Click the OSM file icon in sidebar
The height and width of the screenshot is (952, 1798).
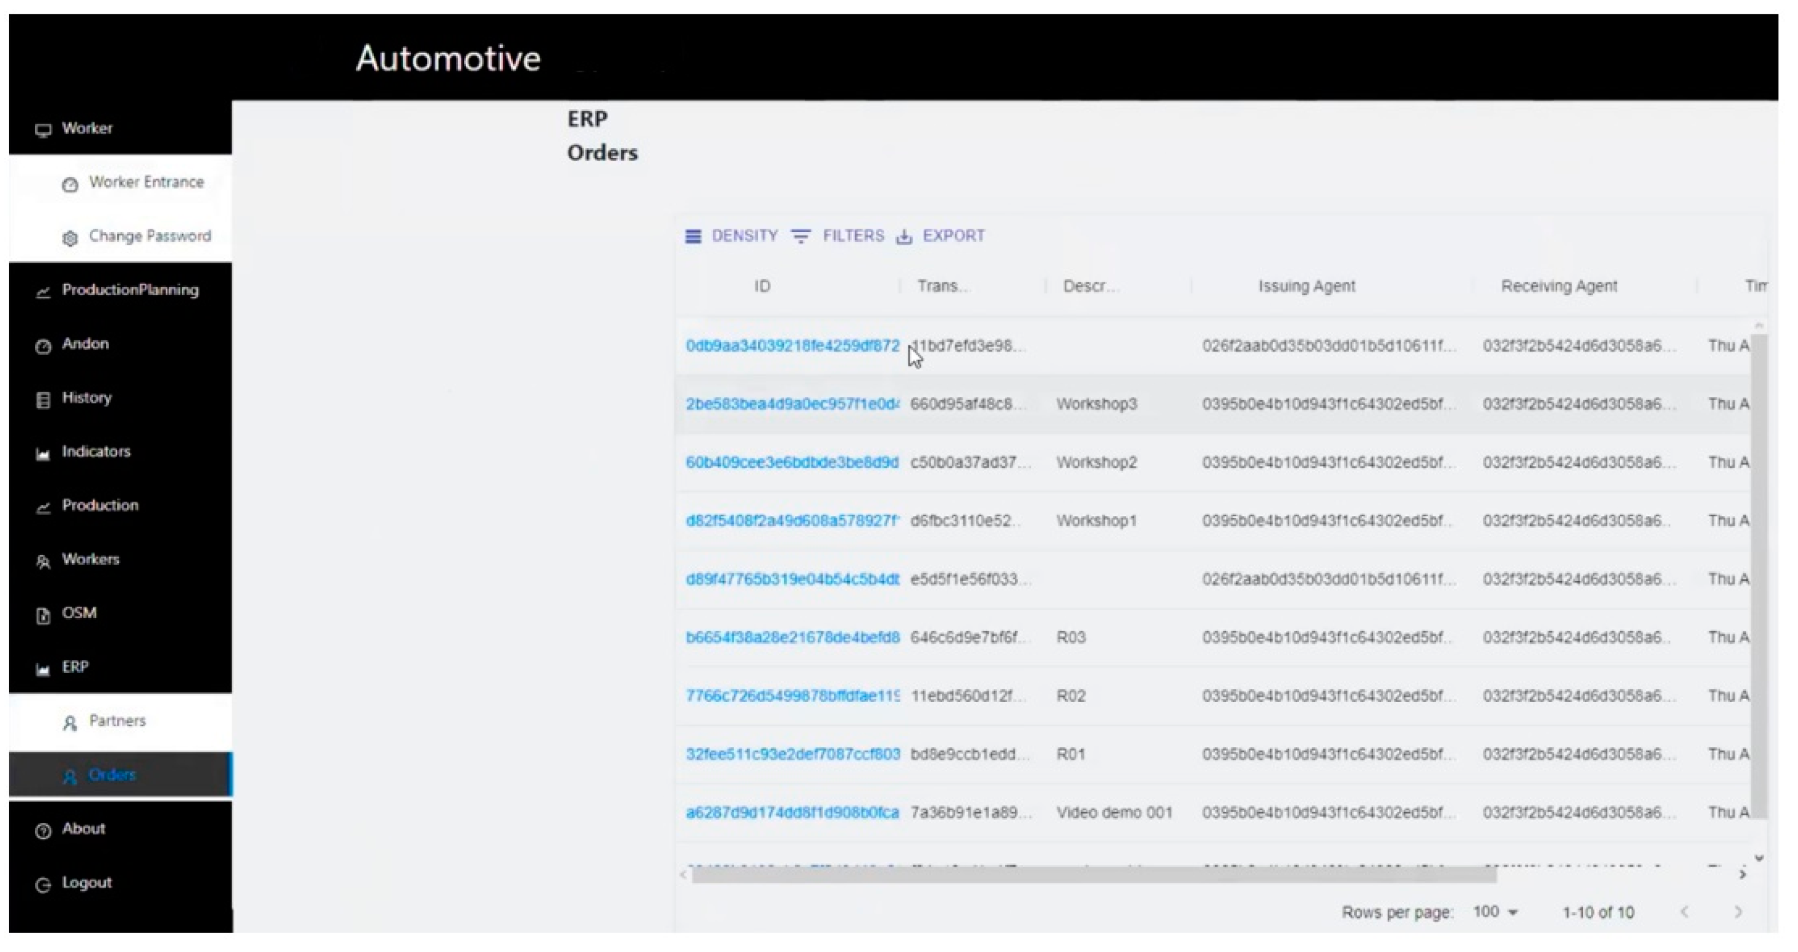(43, 616)
